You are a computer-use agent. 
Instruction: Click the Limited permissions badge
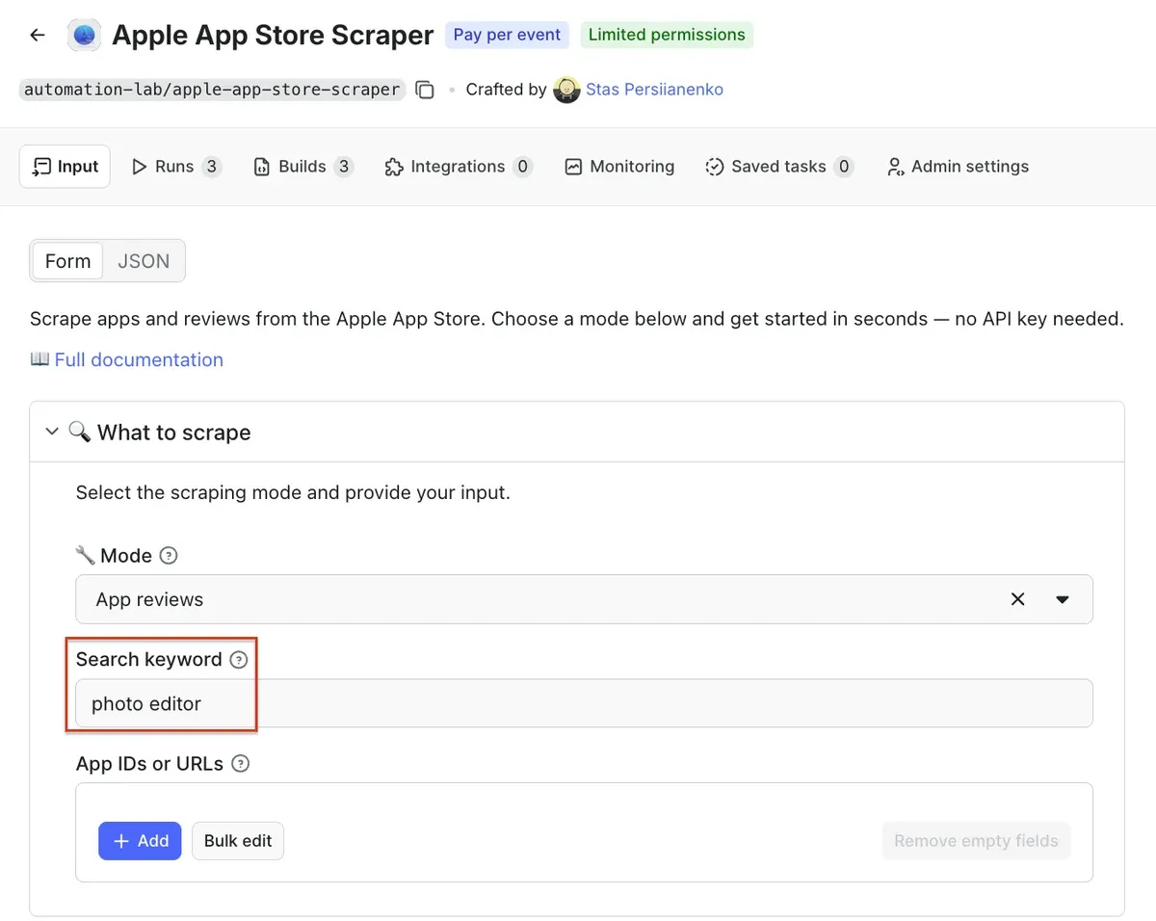(x=667, y=35)
